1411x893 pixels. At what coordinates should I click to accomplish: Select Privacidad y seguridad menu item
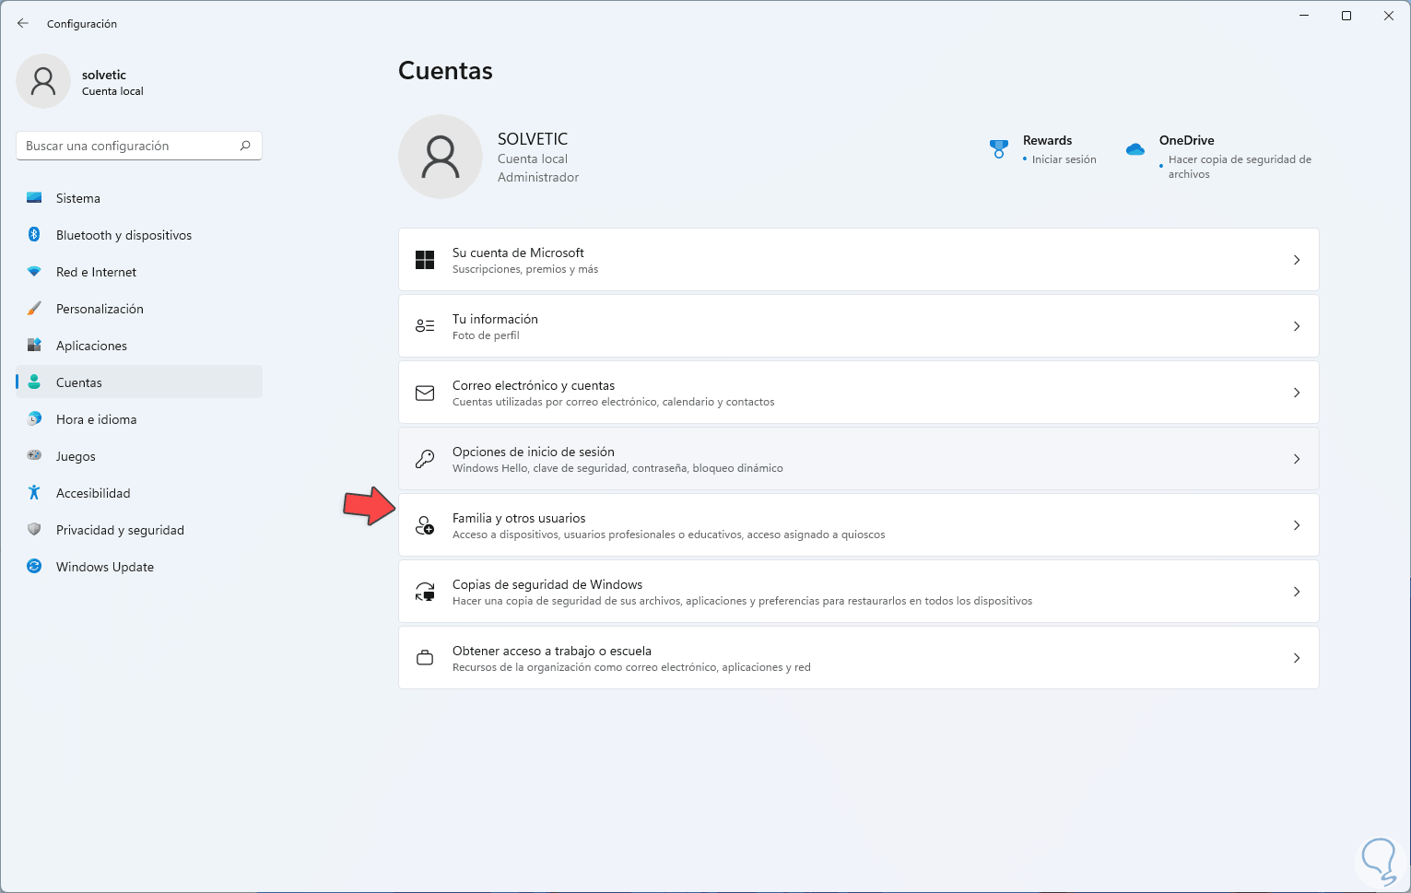point(120,530)
